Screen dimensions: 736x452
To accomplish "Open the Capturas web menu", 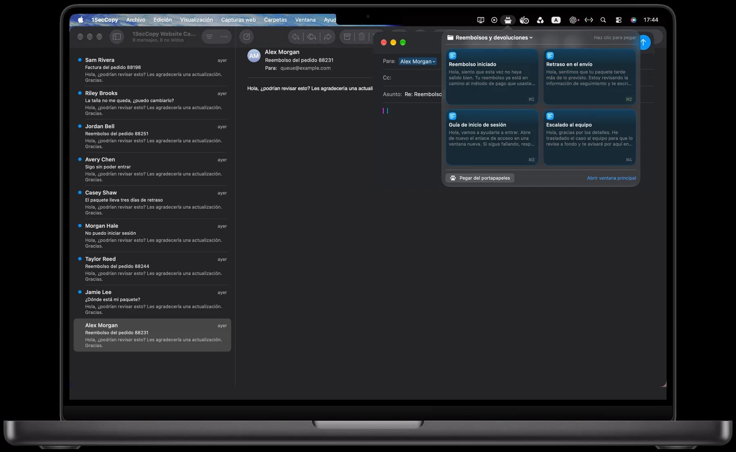I will (238, 20).
